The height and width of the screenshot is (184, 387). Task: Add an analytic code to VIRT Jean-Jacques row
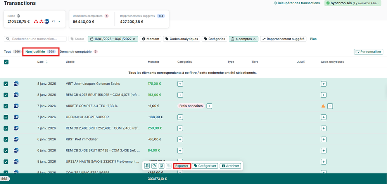pyautogui.click(x=323, y=84)
